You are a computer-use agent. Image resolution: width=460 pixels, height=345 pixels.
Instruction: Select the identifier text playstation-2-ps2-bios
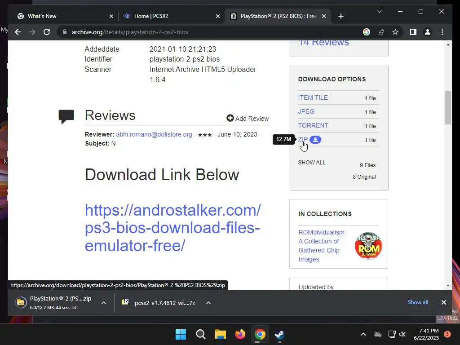click(185, 59)
